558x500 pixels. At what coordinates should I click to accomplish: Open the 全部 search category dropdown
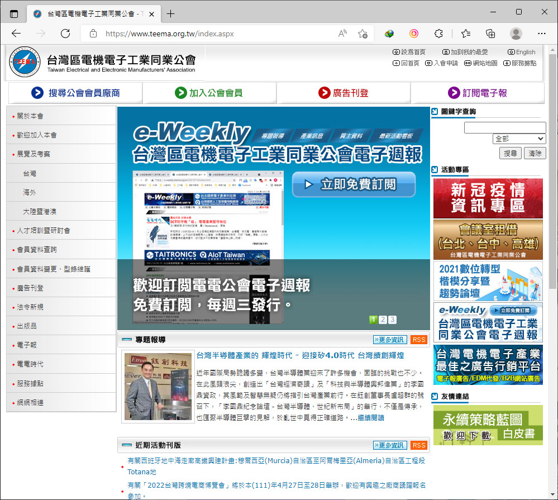click(519, 139)
